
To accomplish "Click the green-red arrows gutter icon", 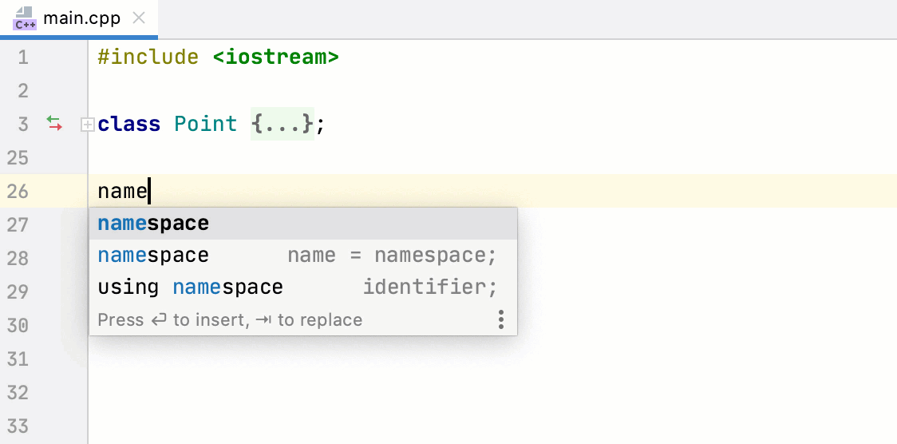I will [x=54, y=124].
